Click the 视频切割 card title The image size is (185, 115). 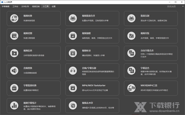[28, 33]
